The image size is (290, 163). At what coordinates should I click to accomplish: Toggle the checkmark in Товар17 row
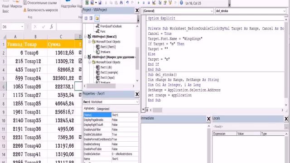(80, 69)
